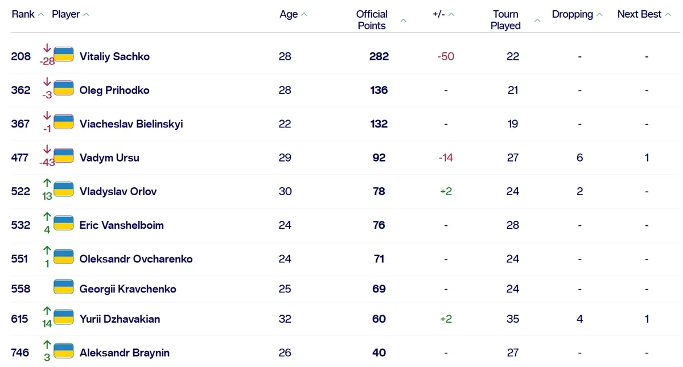The image size is (683, 367).
Task: Open Vitaliy Sachko player profile
Action: click(114, 56)
